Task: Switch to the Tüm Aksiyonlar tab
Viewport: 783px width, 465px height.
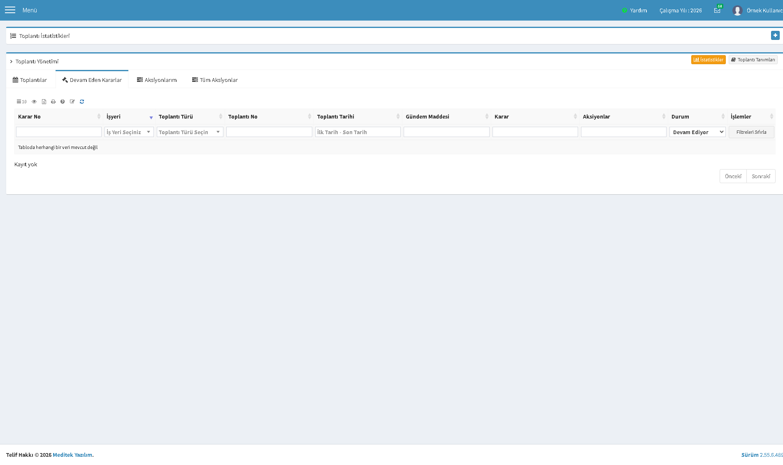Action: (x=215, y=80)
